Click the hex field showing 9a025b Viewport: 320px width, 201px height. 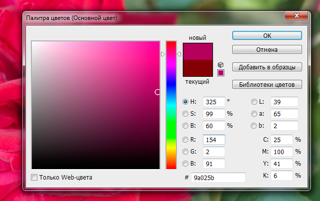[x=218, y=178]
